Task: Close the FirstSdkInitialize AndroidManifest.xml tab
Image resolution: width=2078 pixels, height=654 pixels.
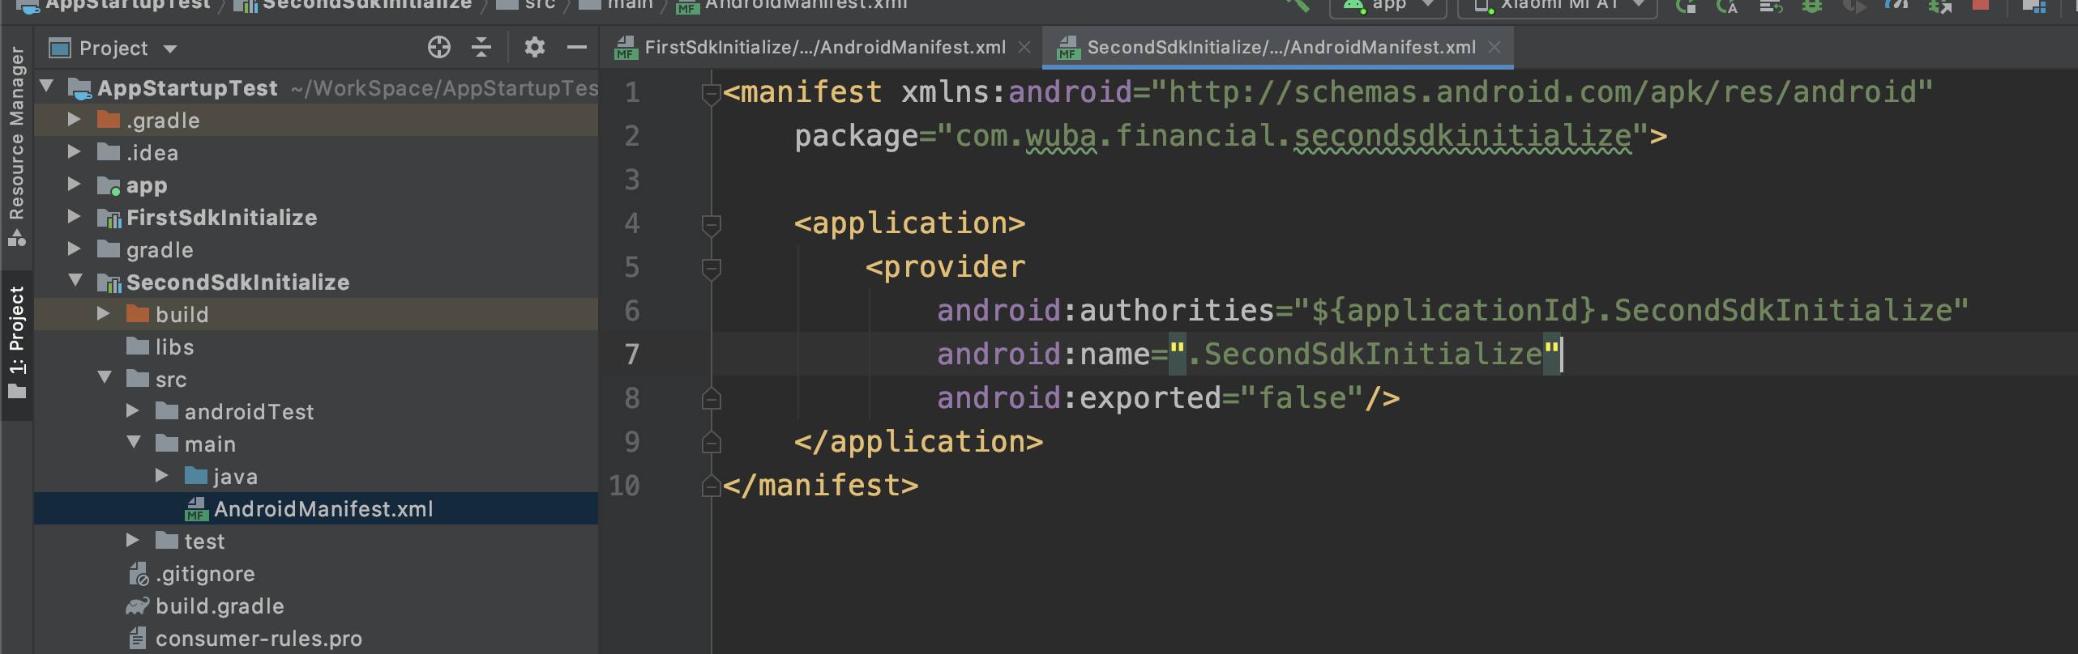Action: click(1024, 48)
